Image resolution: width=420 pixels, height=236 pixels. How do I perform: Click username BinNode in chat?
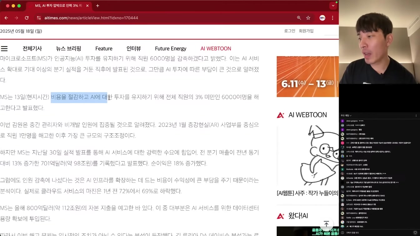[350, 169]
